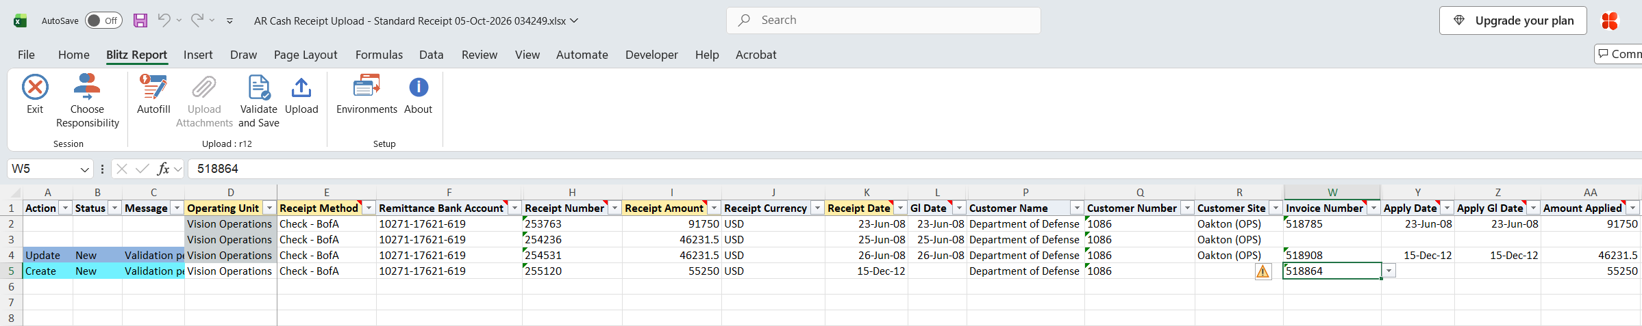
Task: Open the Invoice Number filter dropdown
Action: click(1373, 208)
